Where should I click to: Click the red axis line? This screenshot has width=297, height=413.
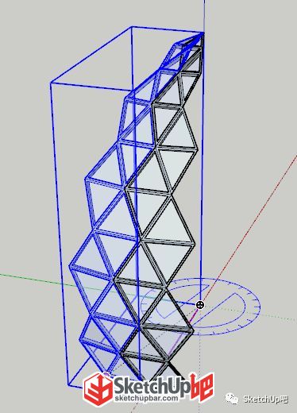pyautogui.click(x=252, y=228)
